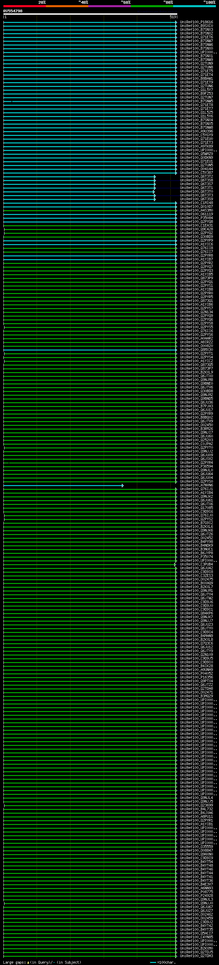Open hit UniRef100_C0JPA2

(196, 444)
